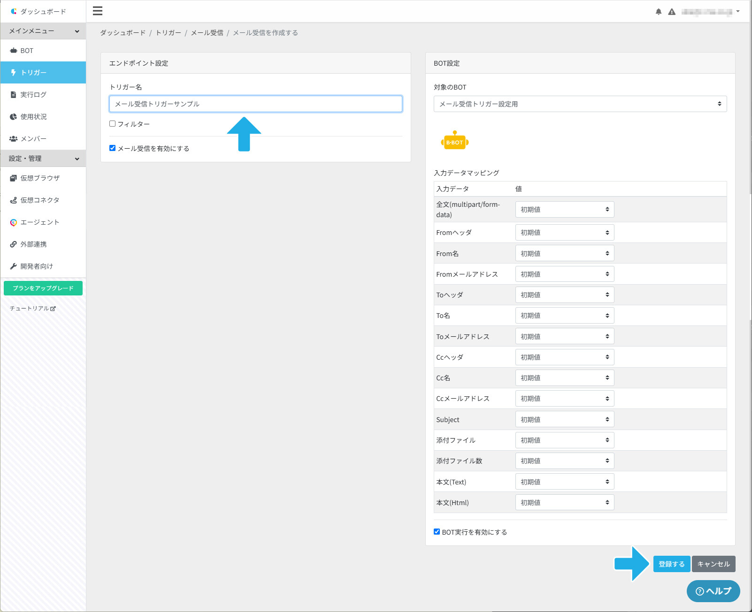Screen dimensions: 752x612
Task: Toggle BOT実行を有効にする checkbox
Action: 437,532
